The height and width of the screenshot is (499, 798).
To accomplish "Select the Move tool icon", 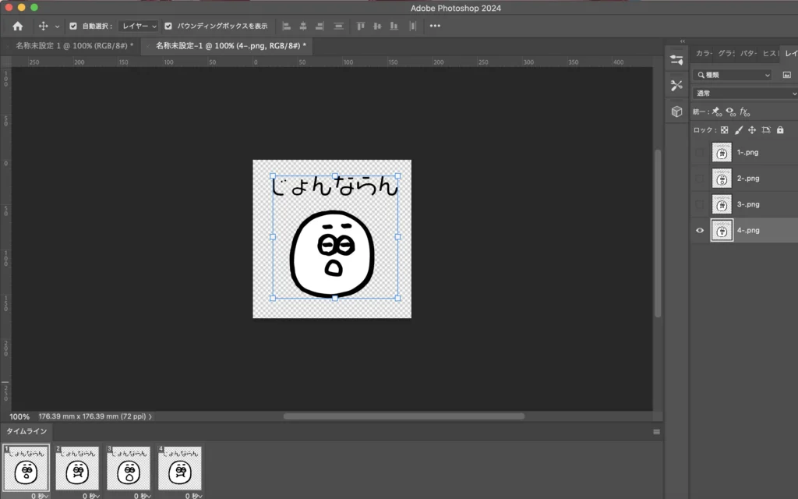I will (x=44, y=26).
